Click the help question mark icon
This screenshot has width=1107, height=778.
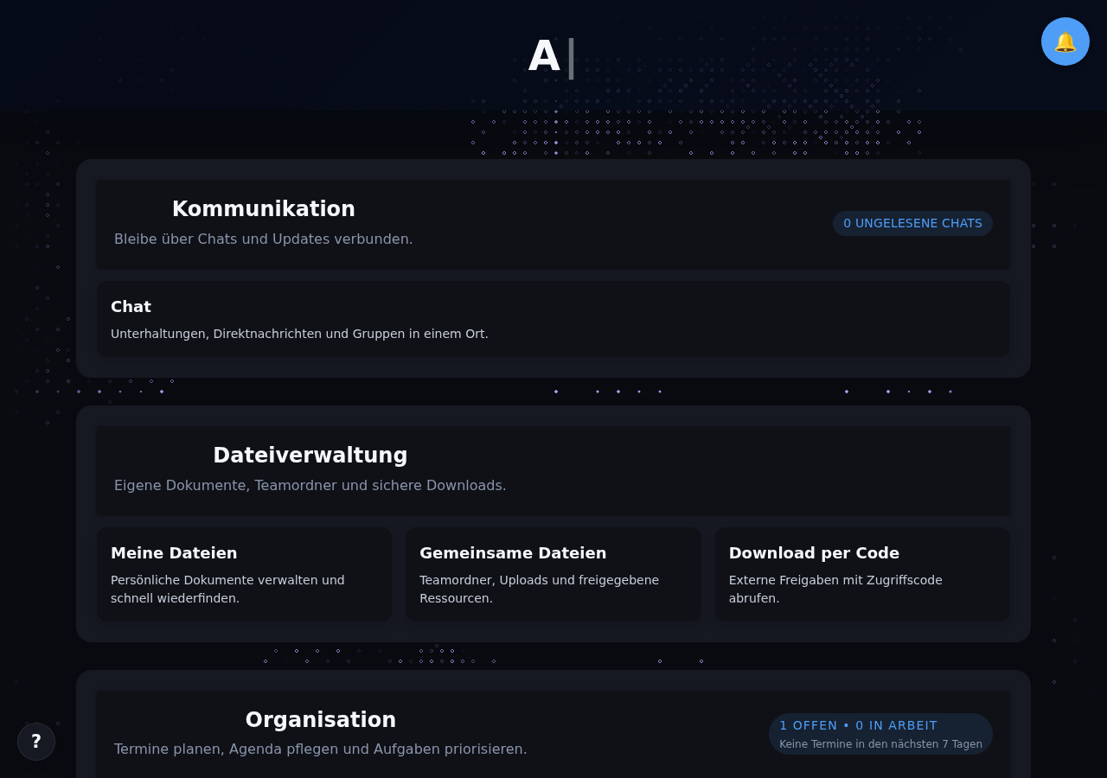click(x=35, y=742)
